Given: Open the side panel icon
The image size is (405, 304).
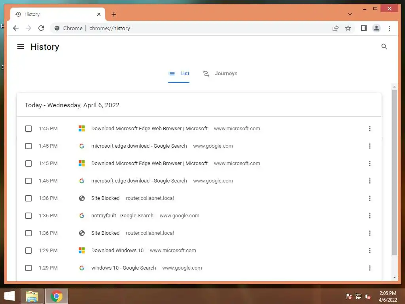Looking at the screenshot, I should (x=364, y=28).
